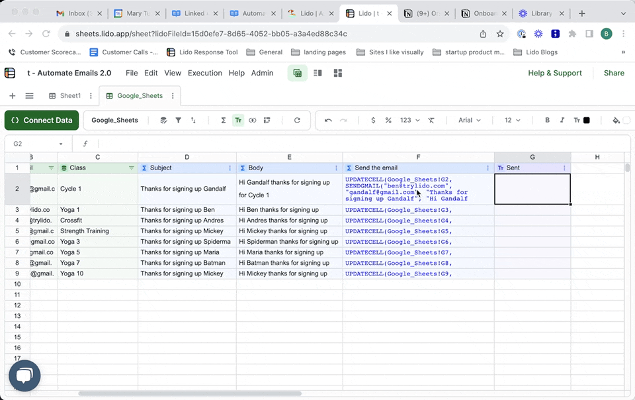635x400 pixels.
Task: Toggle italic formatting
Action: coord(562,121)
